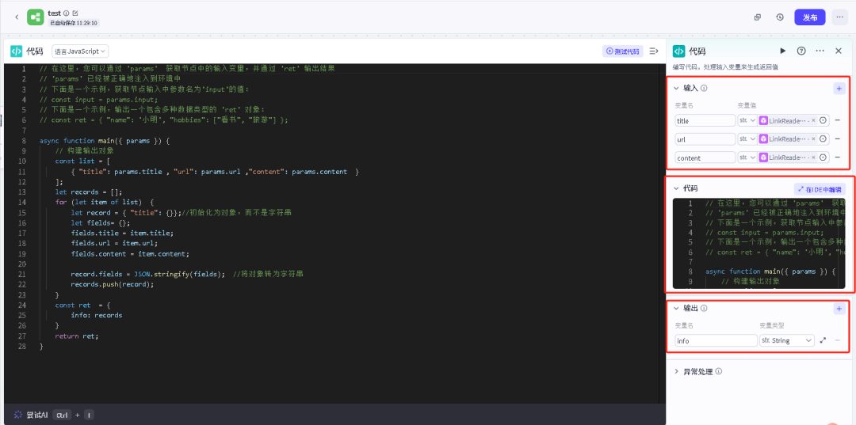This screenshot has width=856, height=425.
Task: Open help question mark icon
Action: click(801, 51)
